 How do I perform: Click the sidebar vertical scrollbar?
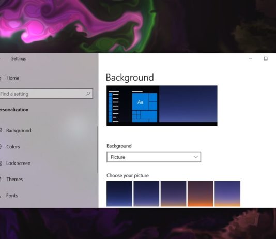click(97, 150)
